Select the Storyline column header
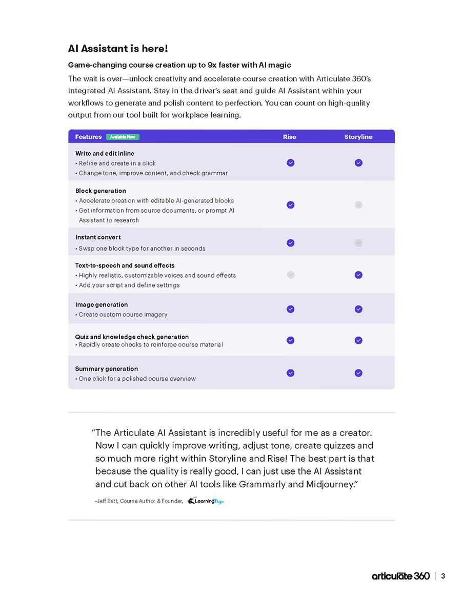This screenshot has width=463, height=598. [358, 137]
